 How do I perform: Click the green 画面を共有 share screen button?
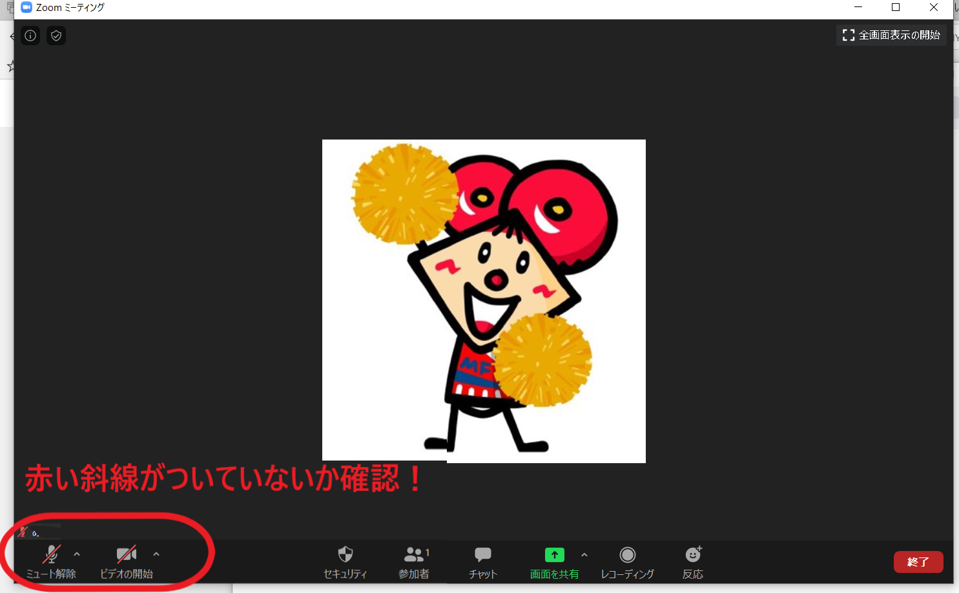tap(554, 562)
